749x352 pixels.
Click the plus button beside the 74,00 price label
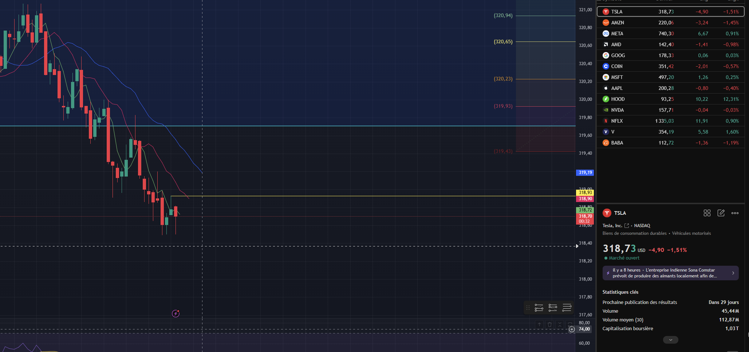coord(572,329)
